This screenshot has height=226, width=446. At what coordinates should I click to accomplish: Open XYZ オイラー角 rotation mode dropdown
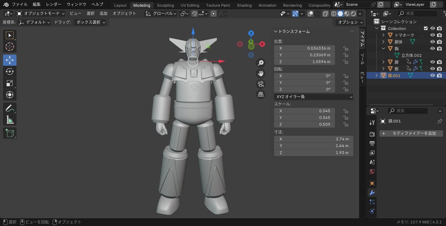[x=314, y=97]
